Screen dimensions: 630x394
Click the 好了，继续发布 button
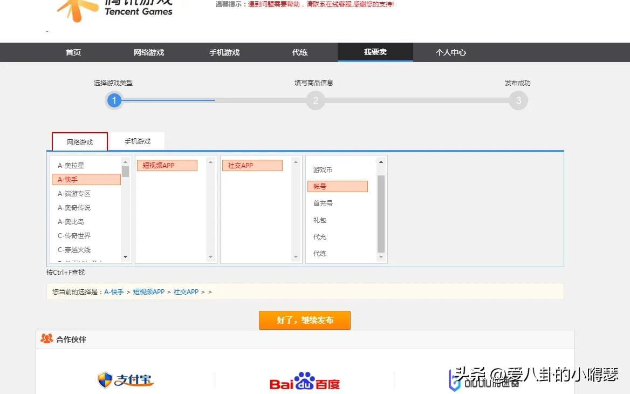click(304, 320)
